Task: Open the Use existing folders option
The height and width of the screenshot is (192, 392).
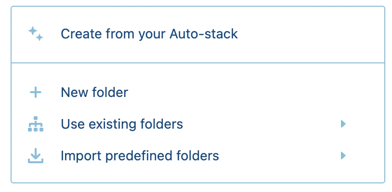Action: [122, 124]
